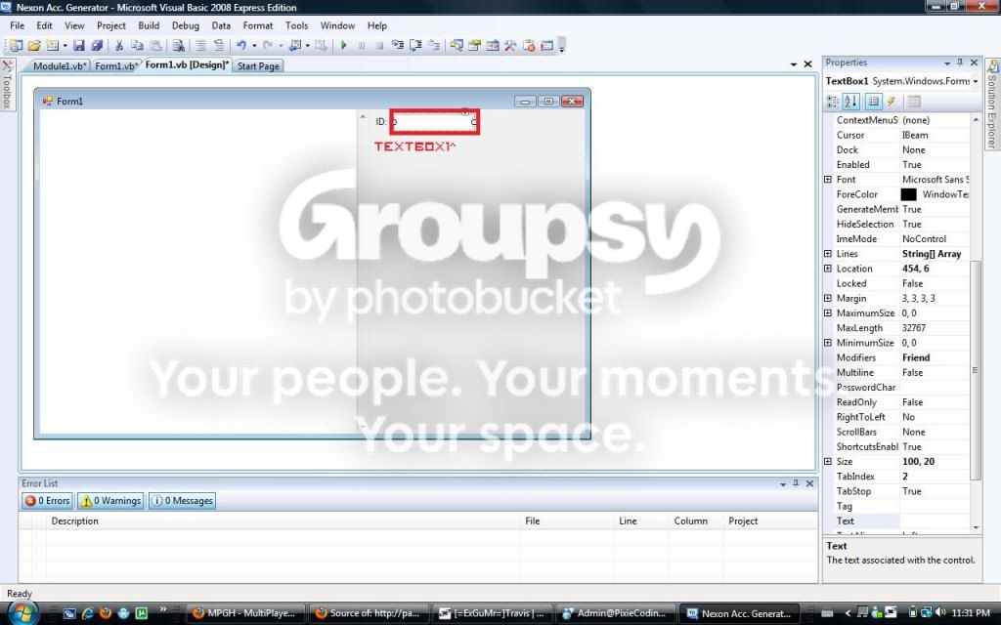Open the Format menu
This screenshot has height=625, width=1001.
pyautogui.click(x=258, y=25)
